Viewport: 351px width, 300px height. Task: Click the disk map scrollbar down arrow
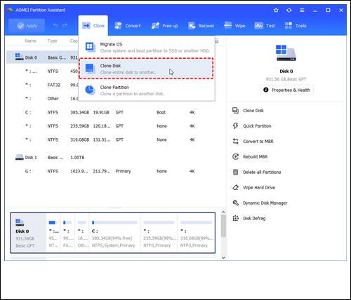(223, 258)
